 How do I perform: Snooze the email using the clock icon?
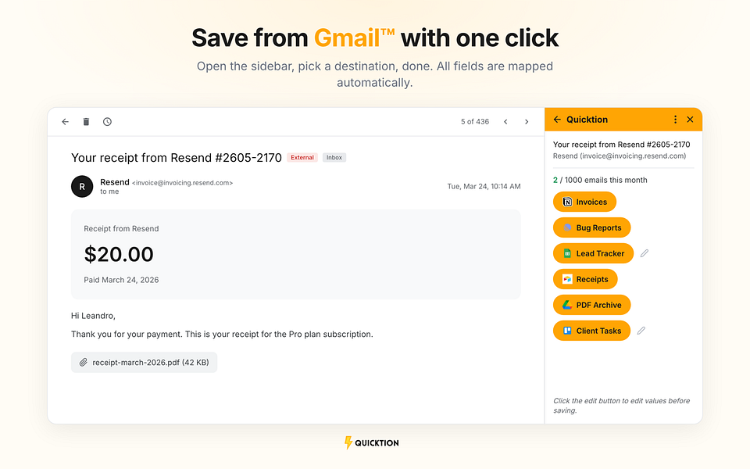tap(107, 122)
